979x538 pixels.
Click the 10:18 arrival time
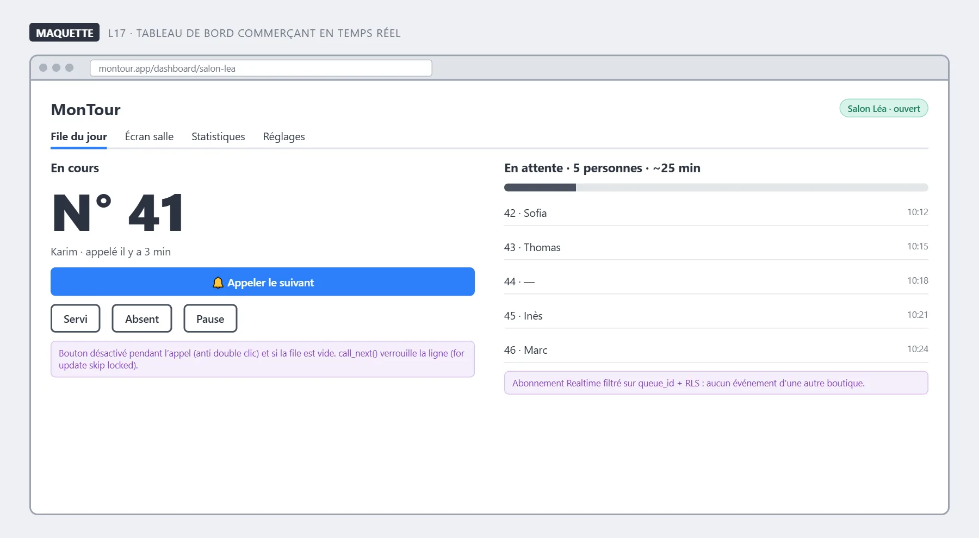(x=918, y=280)
